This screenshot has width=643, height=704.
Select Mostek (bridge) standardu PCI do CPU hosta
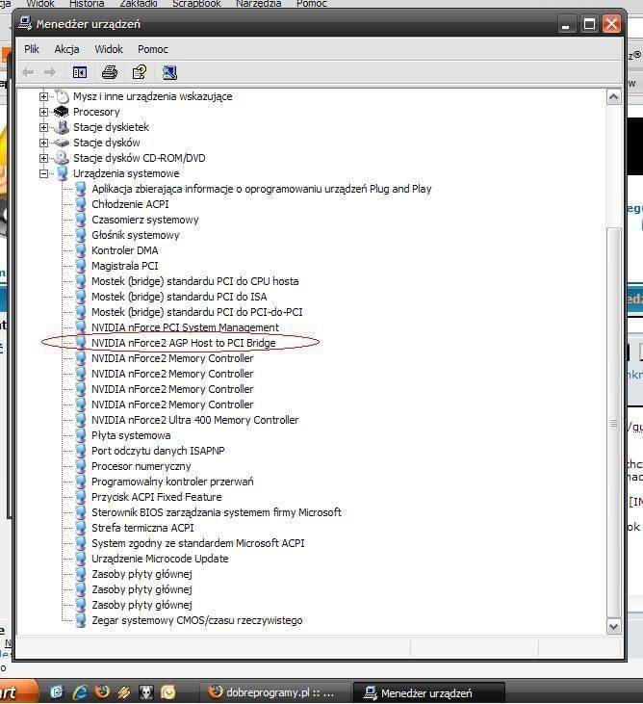click(194, 281)
